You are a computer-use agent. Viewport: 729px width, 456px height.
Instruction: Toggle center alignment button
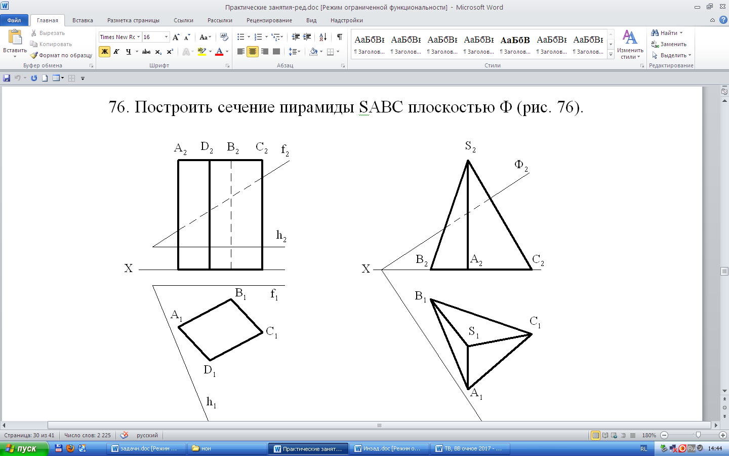pyautogui.click(x=252, y=52)
